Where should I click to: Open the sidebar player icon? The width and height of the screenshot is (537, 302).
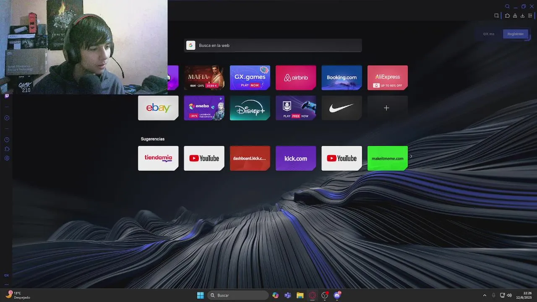7,118
